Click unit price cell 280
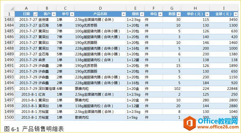241x133 pixels. 195,100
